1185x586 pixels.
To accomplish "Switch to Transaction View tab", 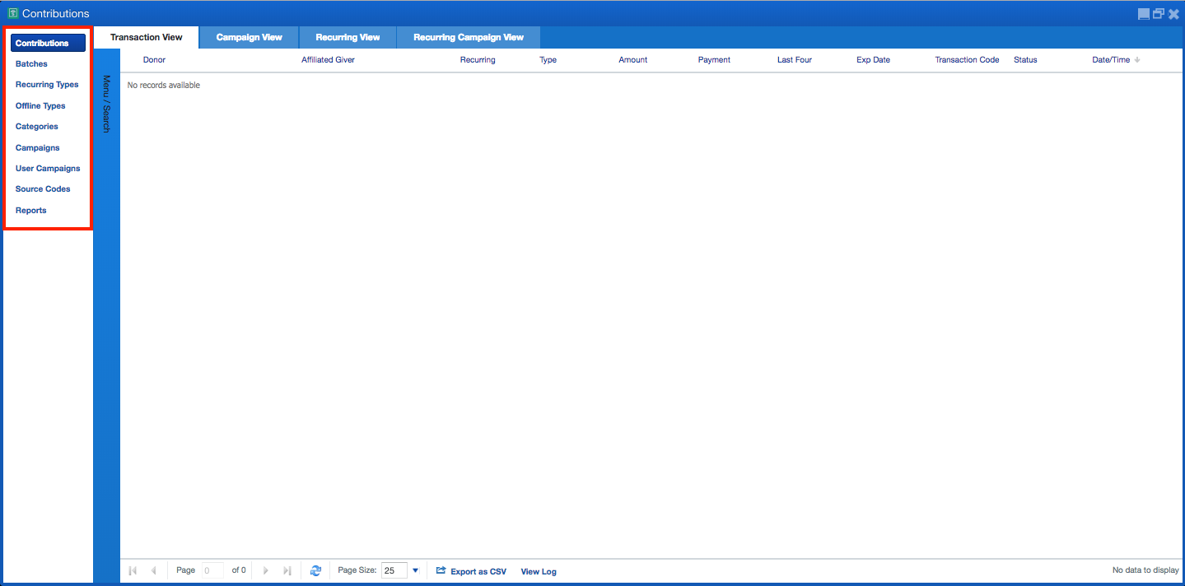I will click(x=147, y=37).
